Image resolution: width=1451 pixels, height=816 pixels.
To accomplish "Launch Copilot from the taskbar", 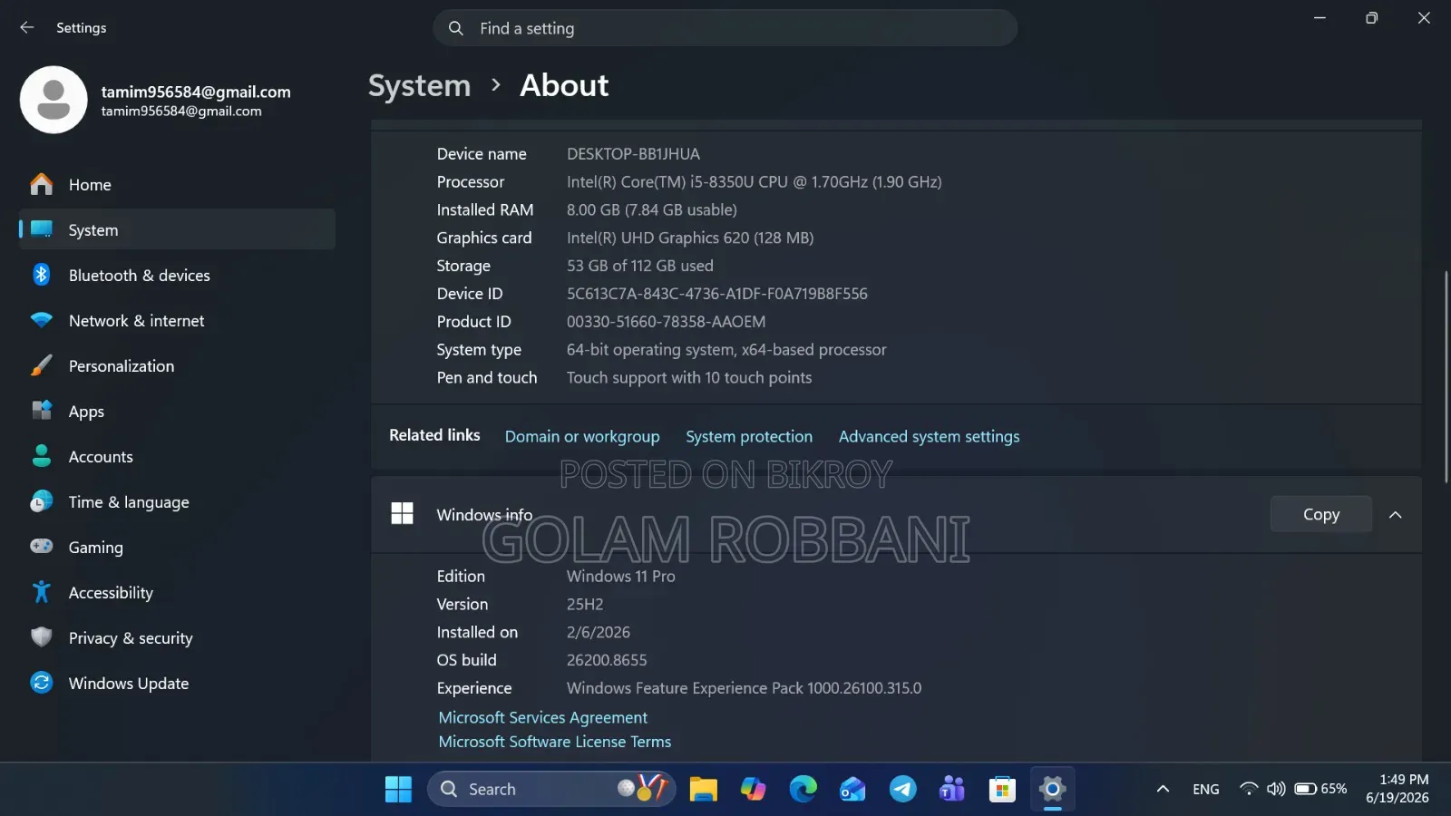I will pos(753,790).
